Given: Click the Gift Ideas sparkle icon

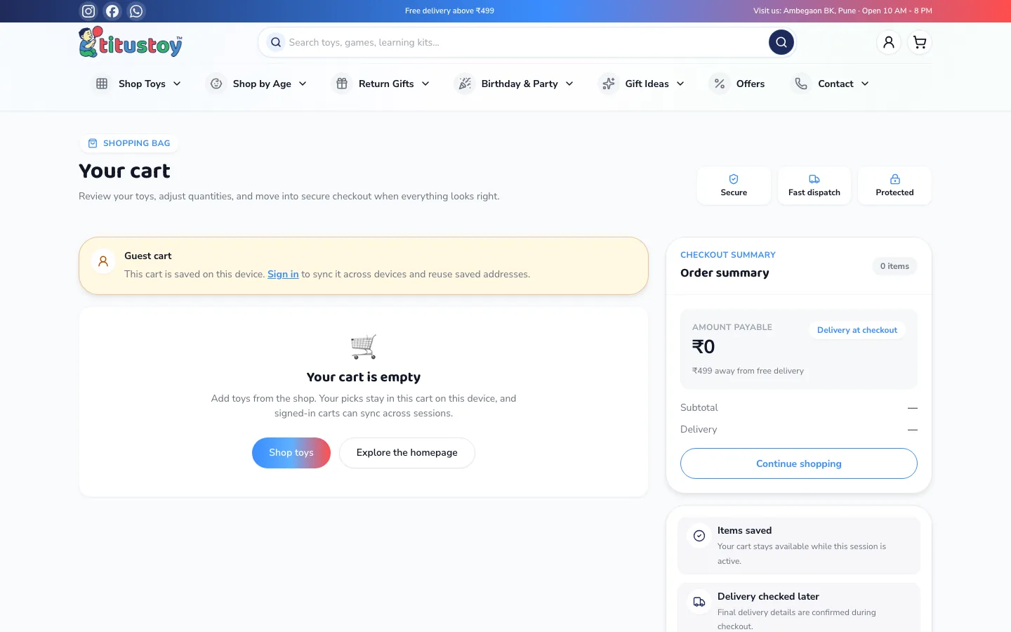Looking at the screenshot, I should point(609,84).
